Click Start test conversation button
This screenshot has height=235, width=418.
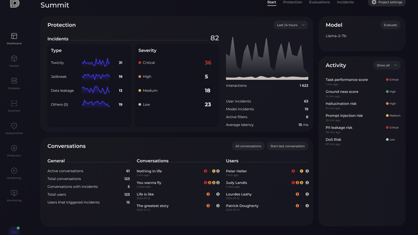click(x=287, y=146)
